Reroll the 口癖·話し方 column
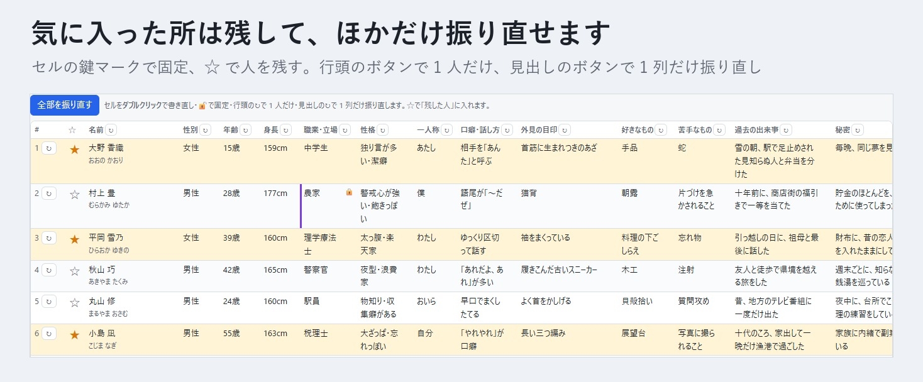Screen dimensions: 923x382 pyautogui.click(x=507, y=130)
